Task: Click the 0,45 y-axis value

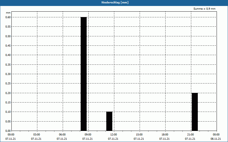Action: (x=8, y=46)
